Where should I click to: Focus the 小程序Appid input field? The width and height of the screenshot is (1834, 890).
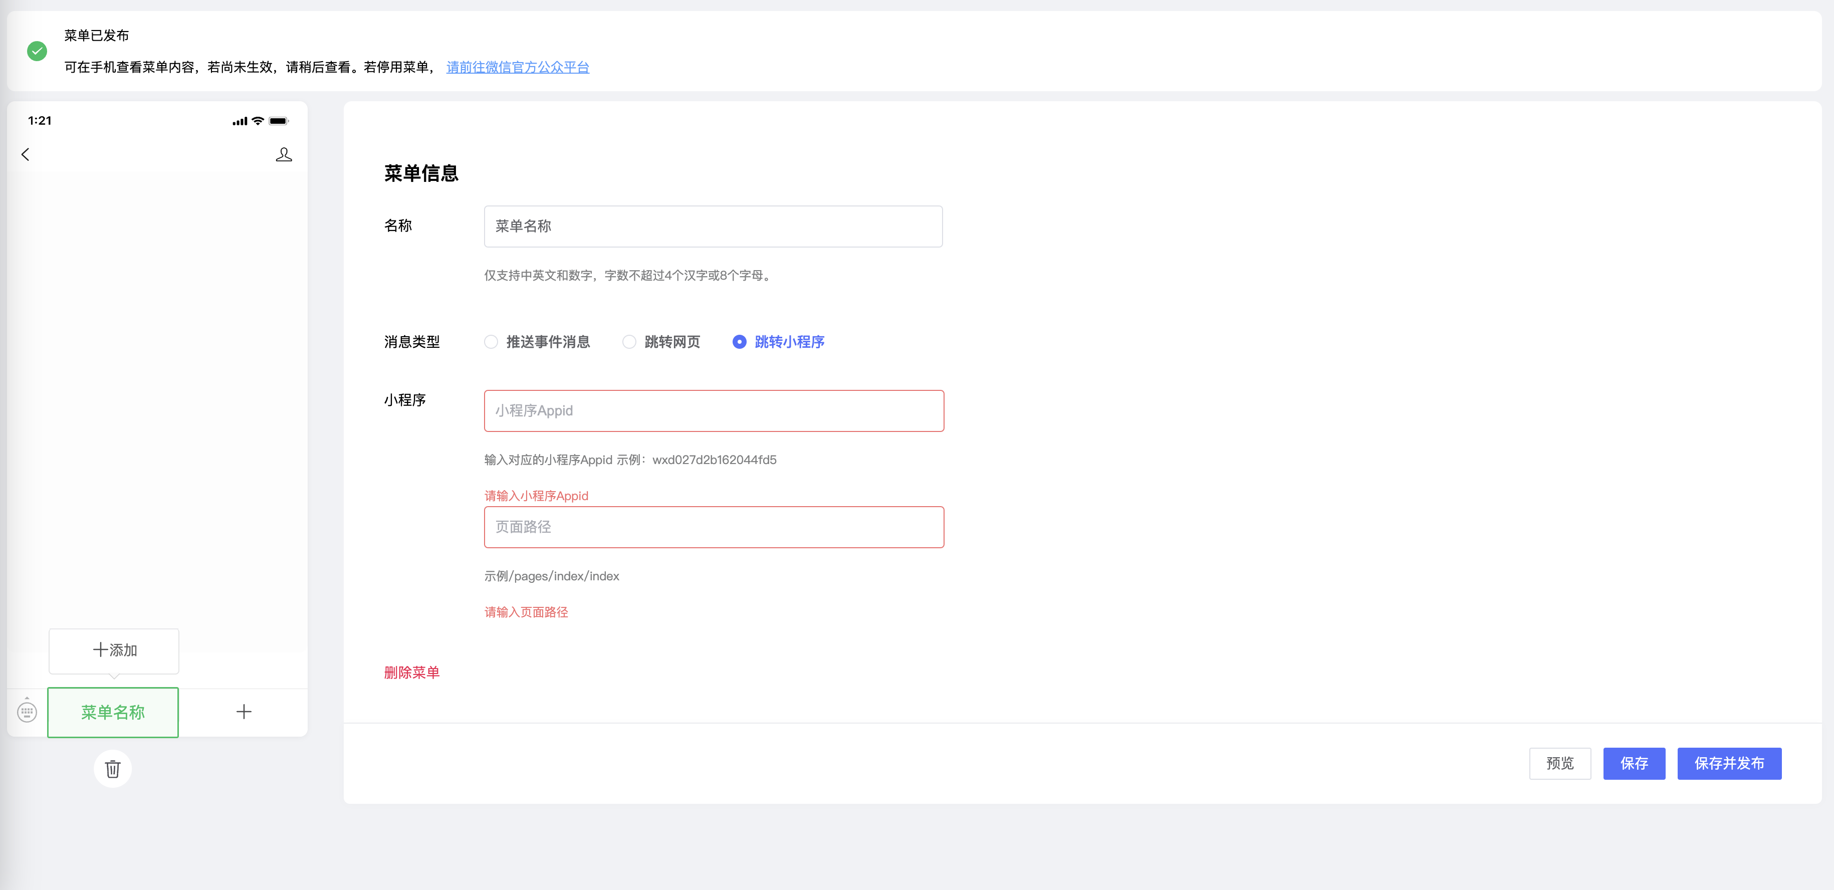click(x=714, y=411)
